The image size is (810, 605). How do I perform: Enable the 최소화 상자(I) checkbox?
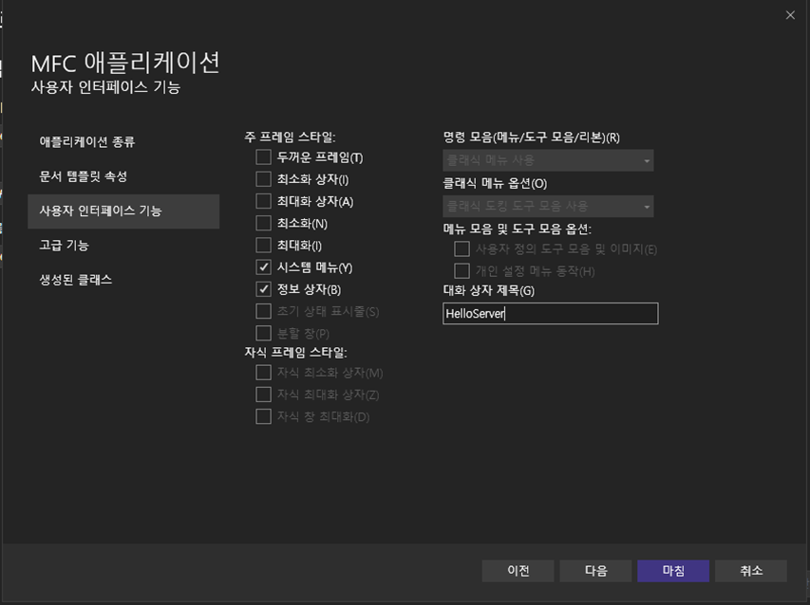263,179
